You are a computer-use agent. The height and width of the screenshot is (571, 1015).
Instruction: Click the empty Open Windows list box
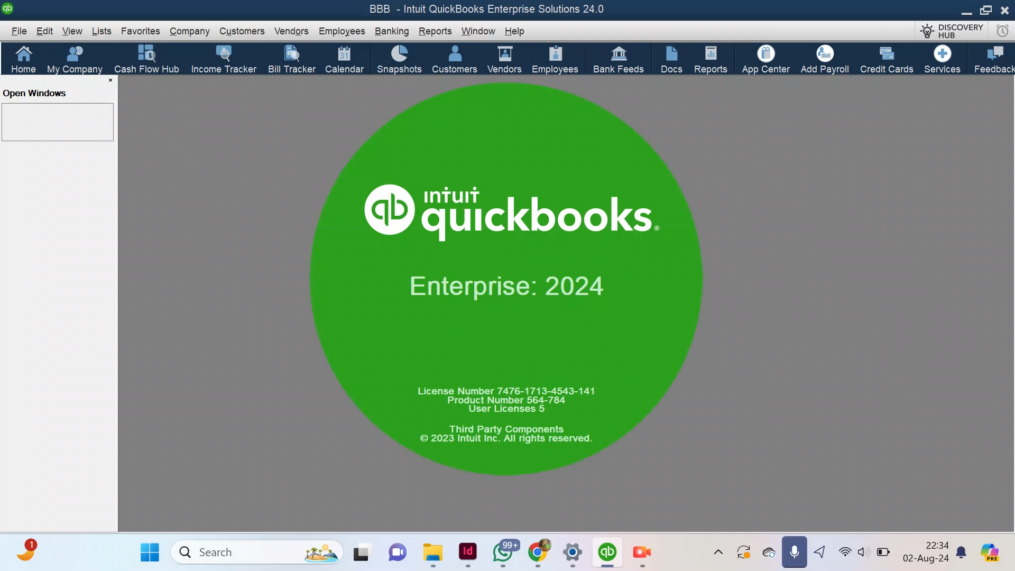[x=58, y=122]
